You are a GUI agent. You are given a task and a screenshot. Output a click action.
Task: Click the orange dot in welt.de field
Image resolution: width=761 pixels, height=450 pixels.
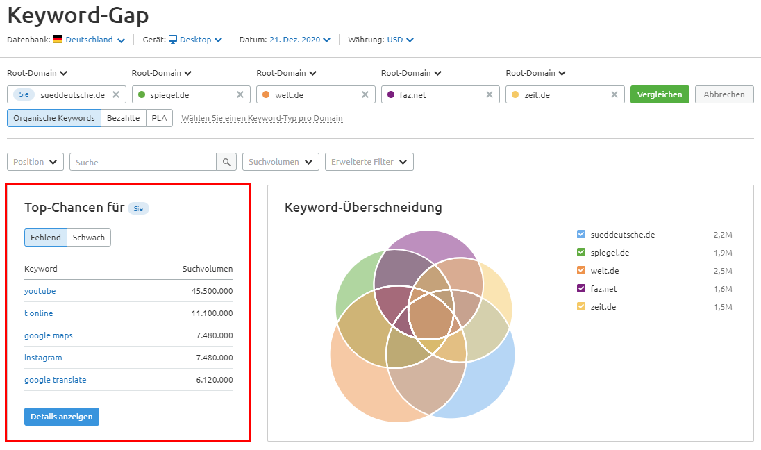266,94
